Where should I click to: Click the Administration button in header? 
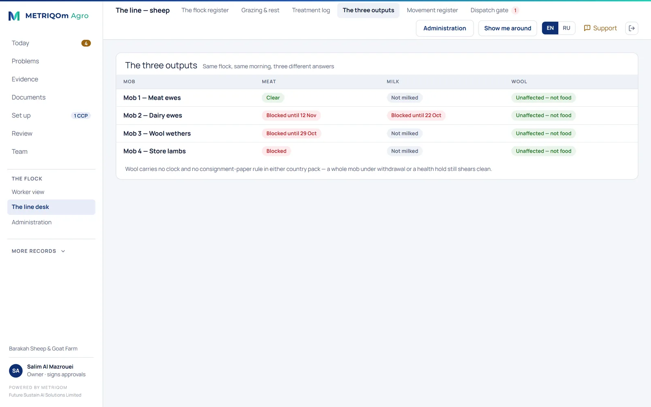pyautogui.click(x=445, y=28)
